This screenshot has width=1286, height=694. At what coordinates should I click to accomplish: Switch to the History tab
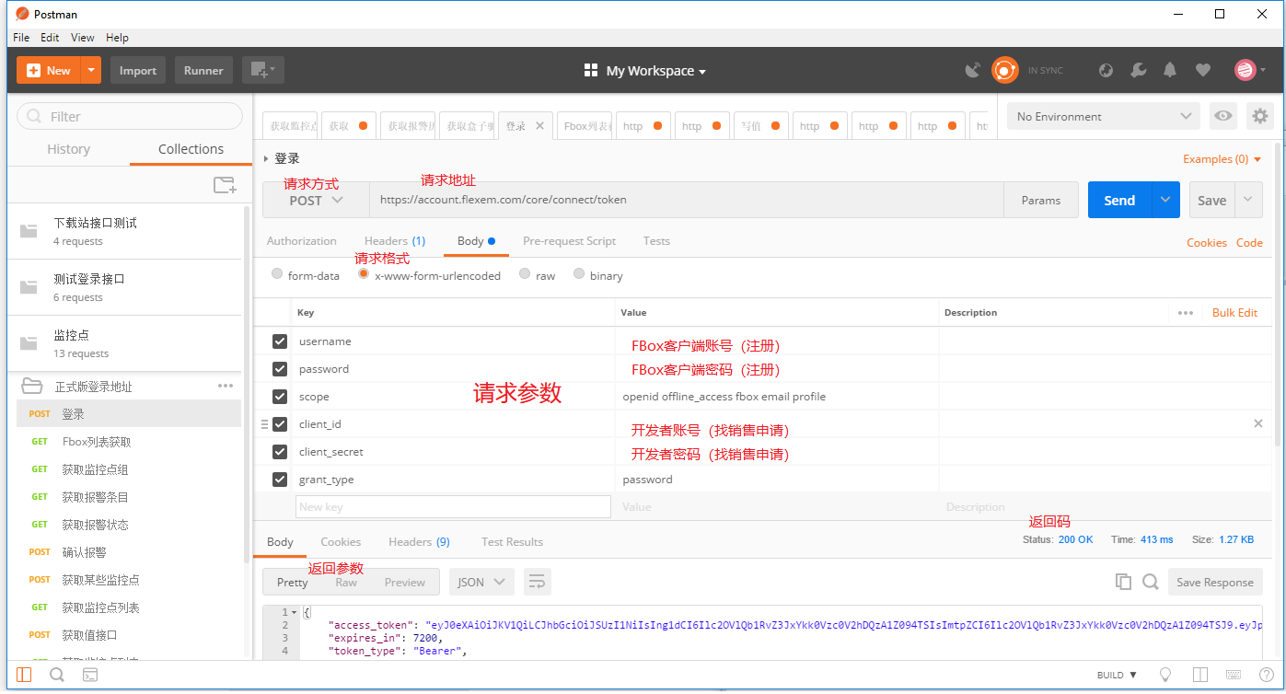click(x=68, y=149)
